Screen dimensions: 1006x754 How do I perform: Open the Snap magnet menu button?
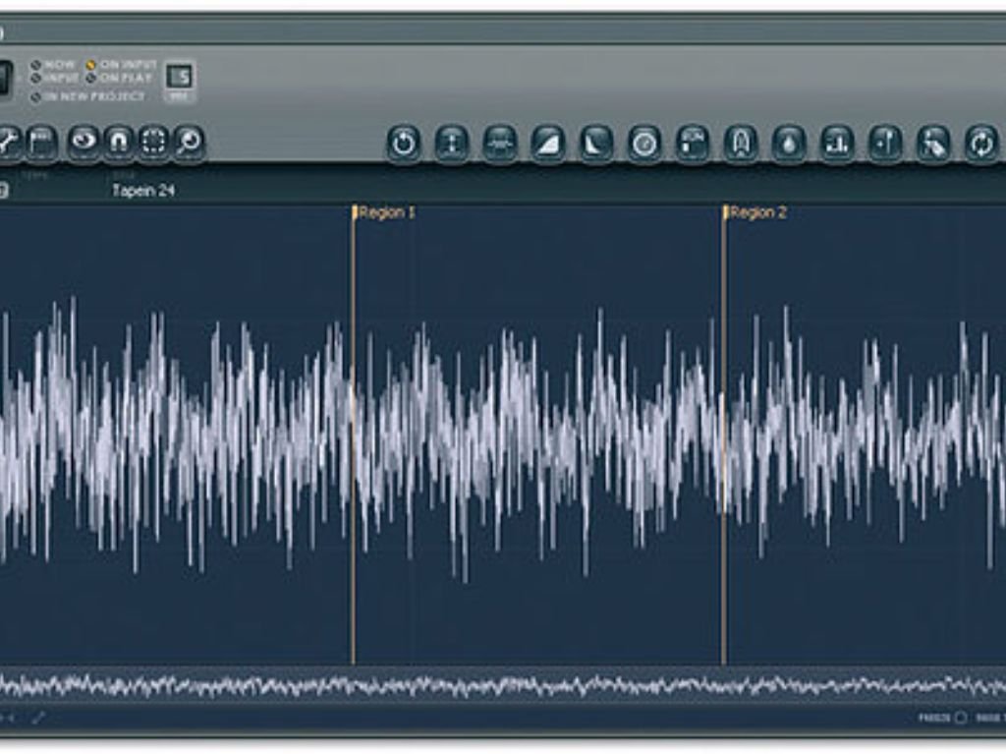coord(119,142)
